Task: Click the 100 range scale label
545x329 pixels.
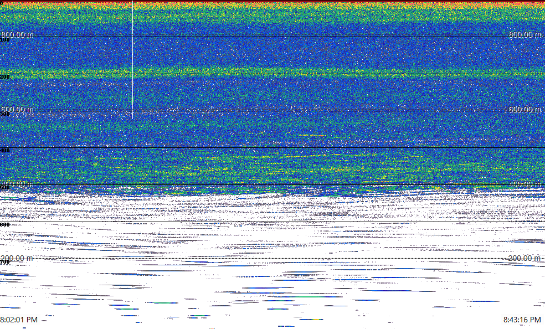Action: (5, 40)
